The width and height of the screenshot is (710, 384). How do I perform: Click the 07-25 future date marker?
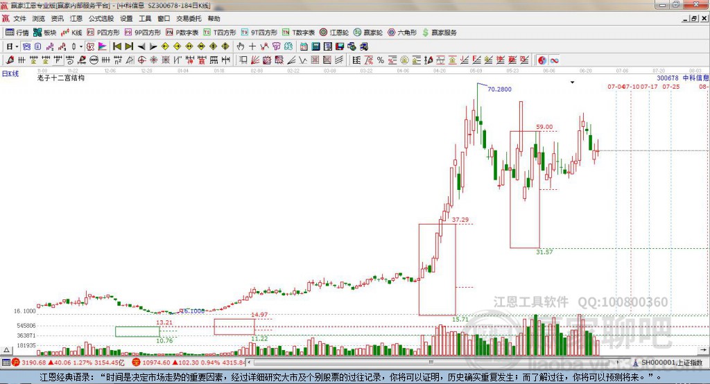coord(671,86)
